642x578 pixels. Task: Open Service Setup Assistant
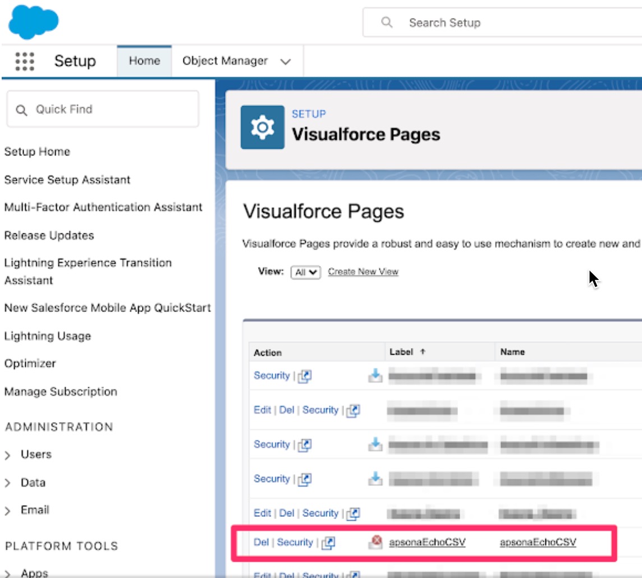[x=67, y=180]
